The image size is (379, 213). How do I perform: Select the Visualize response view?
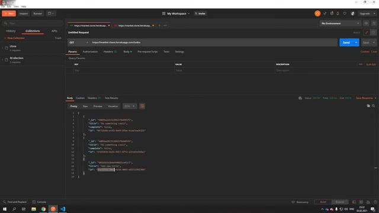pos(113,106)
